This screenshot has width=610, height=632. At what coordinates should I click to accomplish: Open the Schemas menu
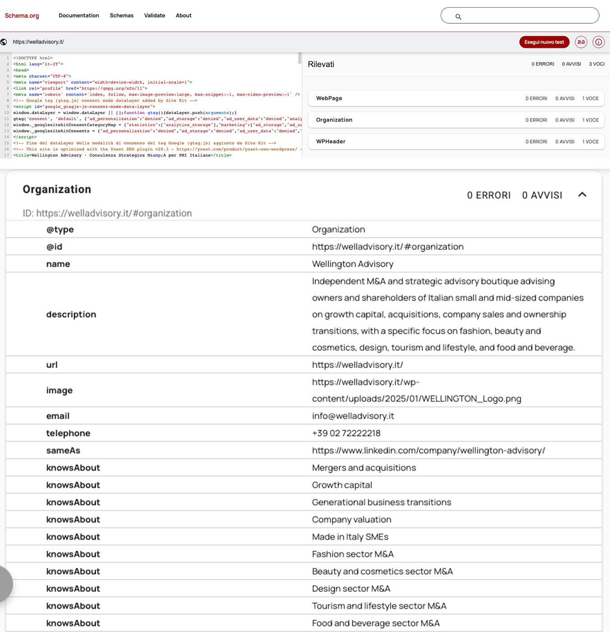(121, 15)
